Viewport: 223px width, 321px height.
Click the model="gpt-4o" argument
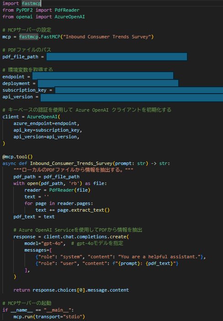coord(45,243)
